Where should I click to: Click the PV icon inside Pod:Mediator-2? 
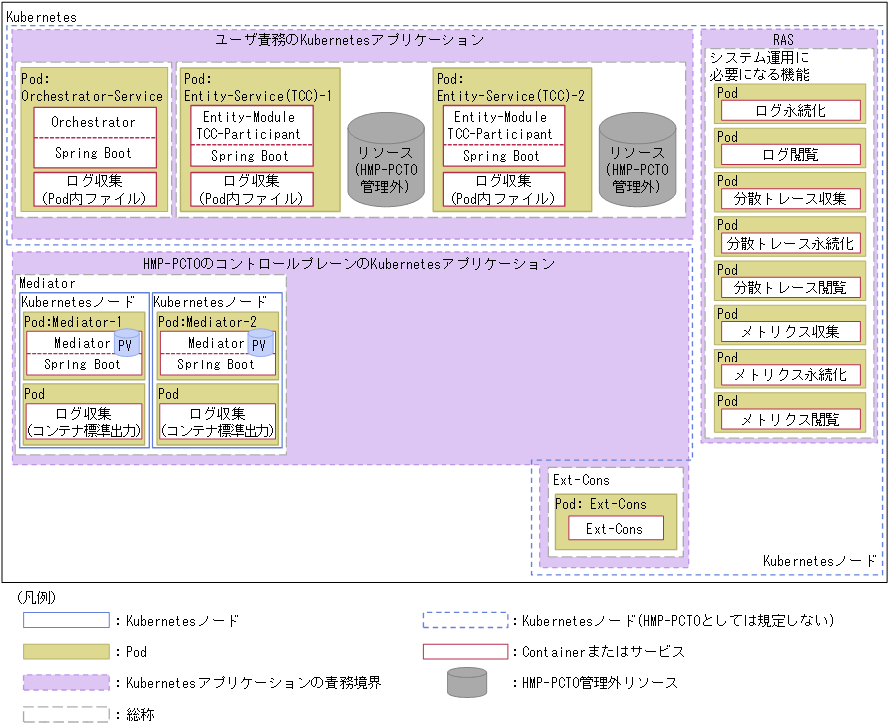click(261, 343)
